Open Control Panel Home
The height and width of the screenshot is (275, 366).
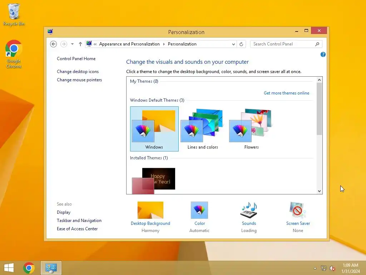point(76,59)
